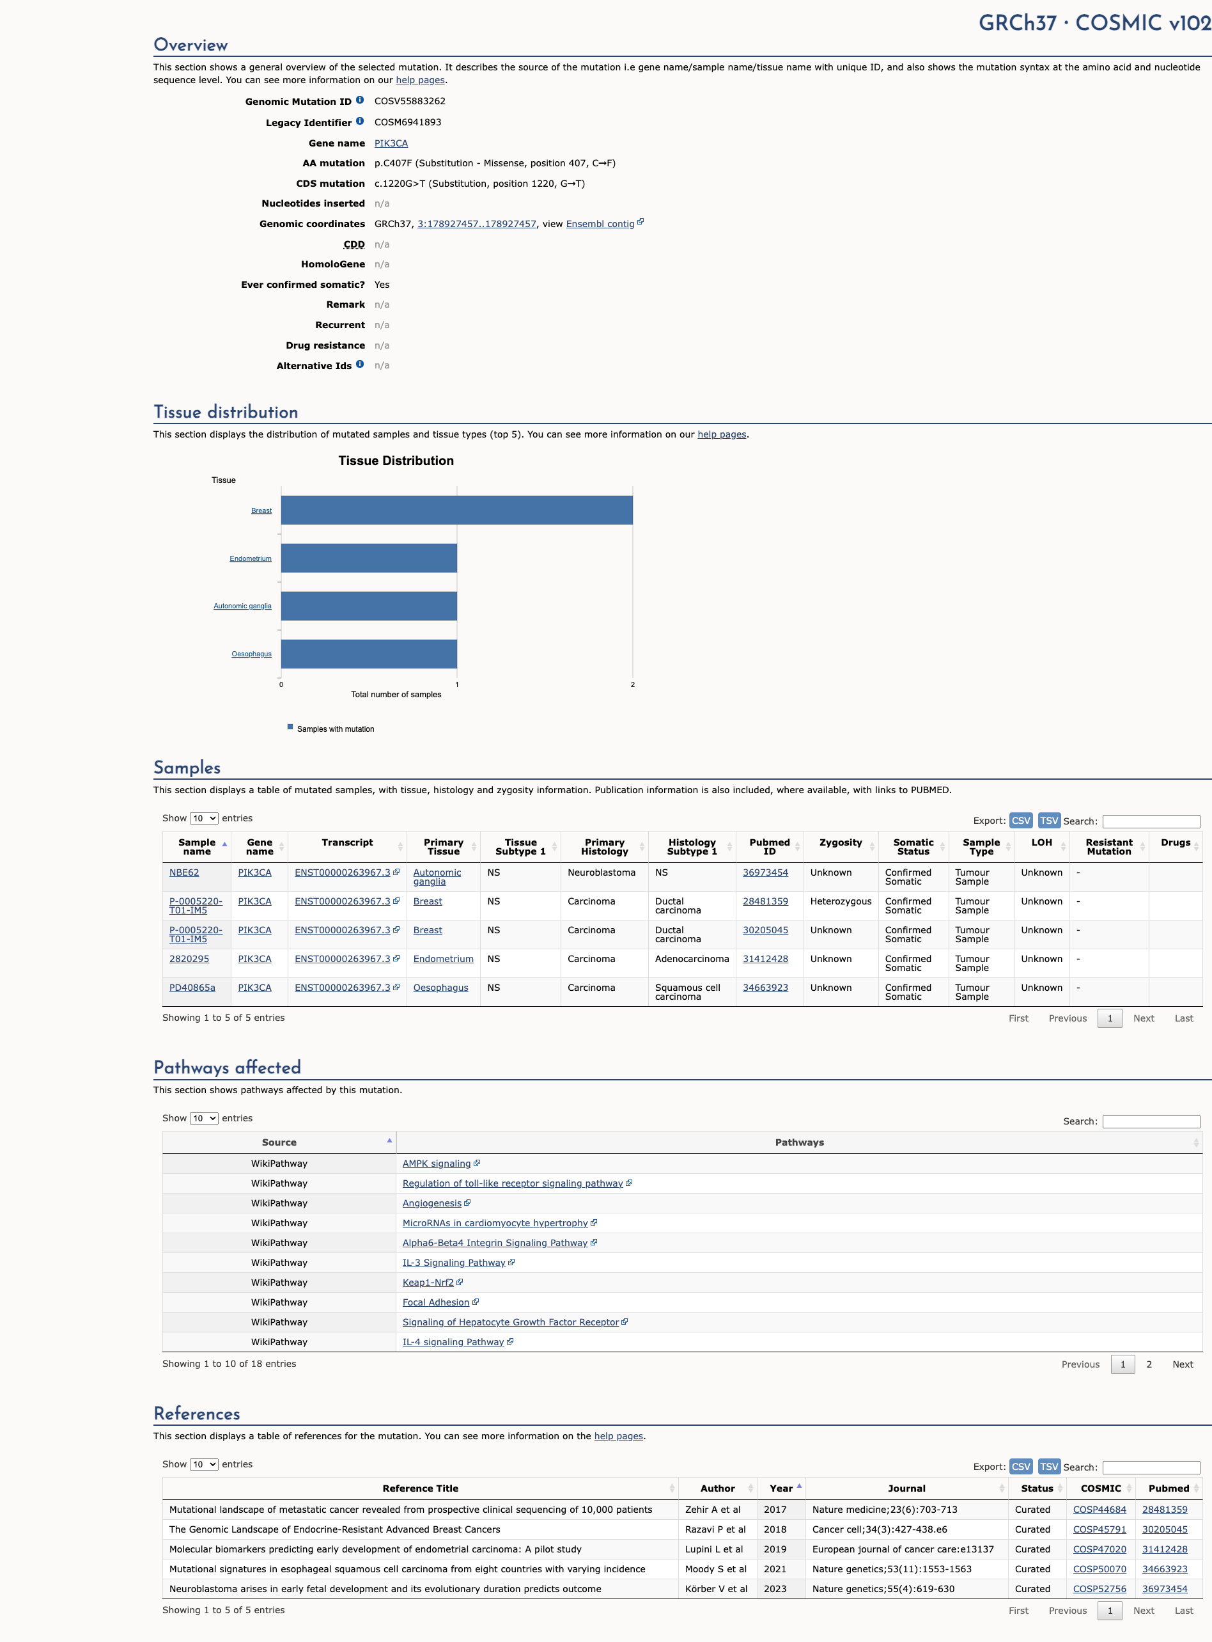Image resolution: width=1212 pixels, height=1642 pixels.
Task: Export Samples table as TSV
Action: (x=1049, y=821)
